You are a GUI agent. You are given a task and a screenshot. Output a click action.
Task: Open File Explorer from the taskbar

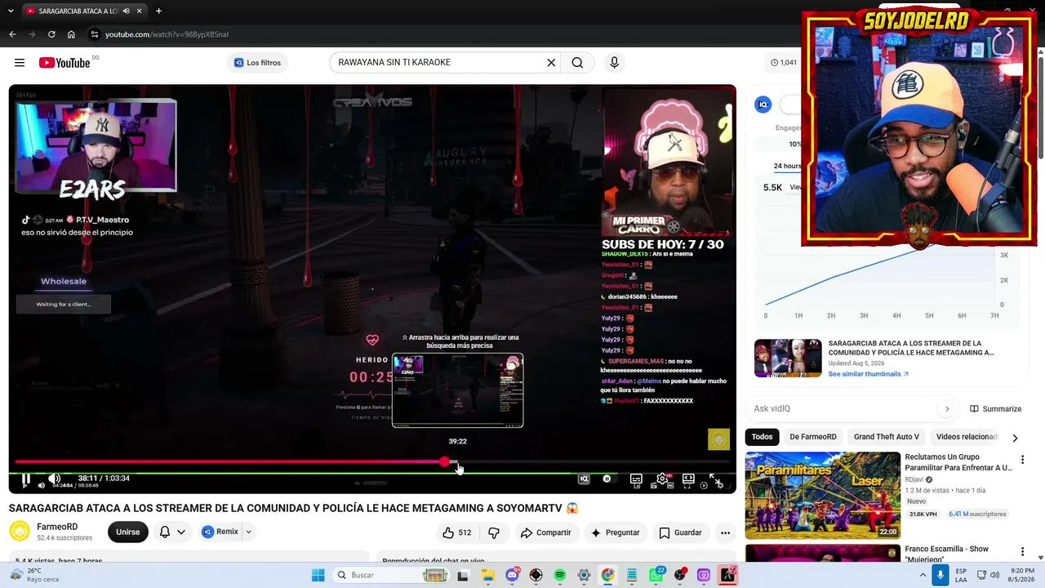click(x=488, y=576)
